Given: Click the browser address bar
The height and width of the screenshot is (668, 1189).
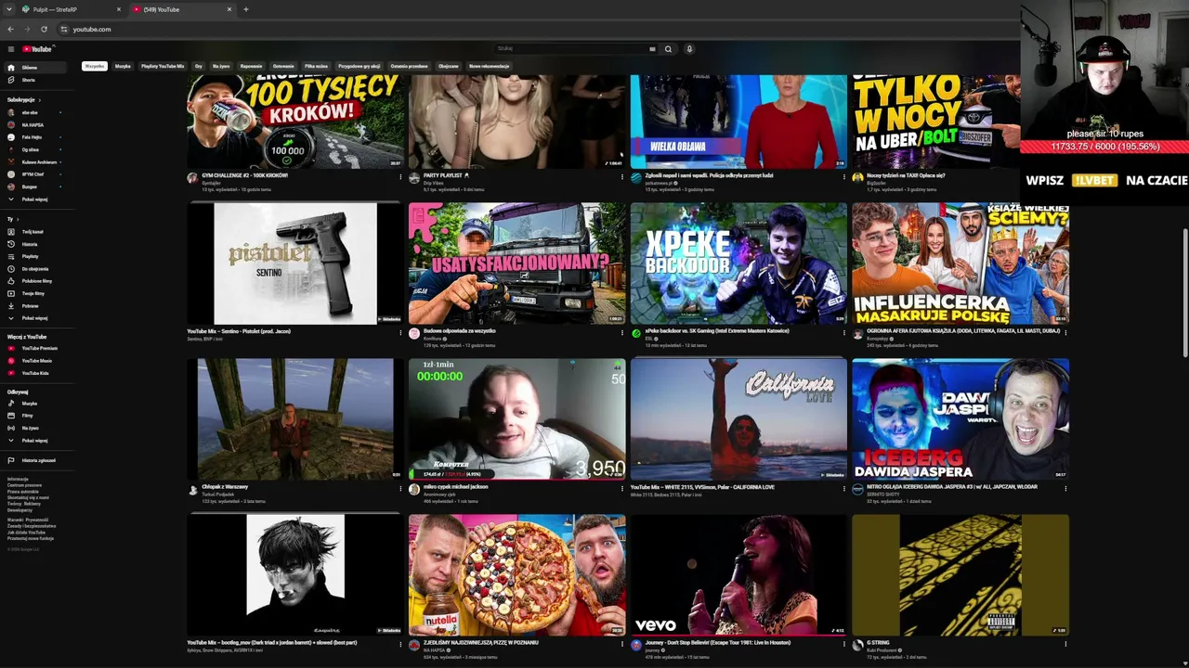Looking at the screenshot, I should pyautogui.click(x=539, y=29).
